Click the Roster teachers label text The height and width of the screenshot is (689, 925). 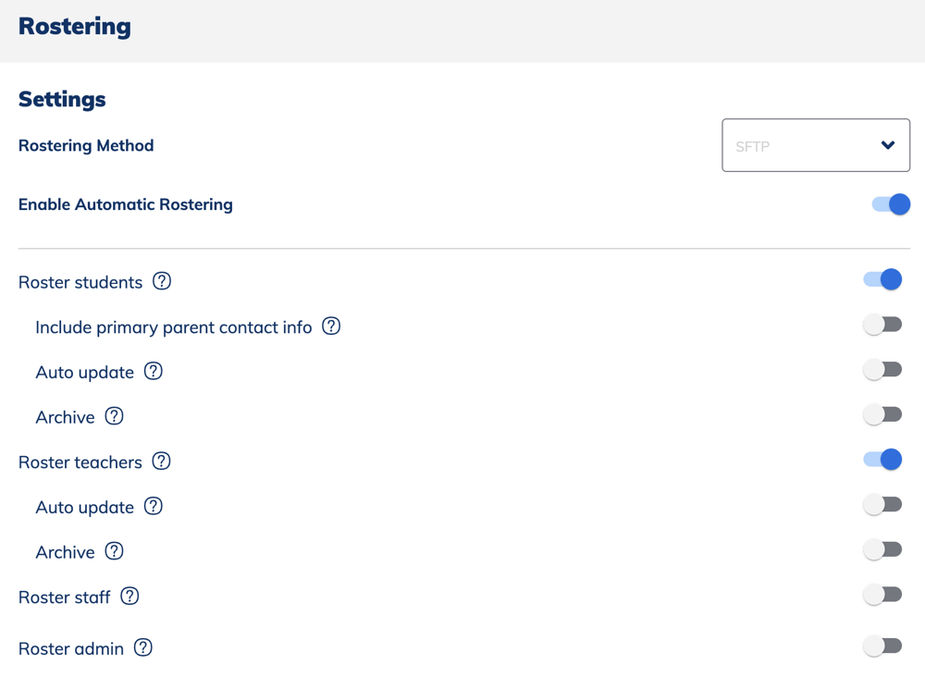coord(80,461)
